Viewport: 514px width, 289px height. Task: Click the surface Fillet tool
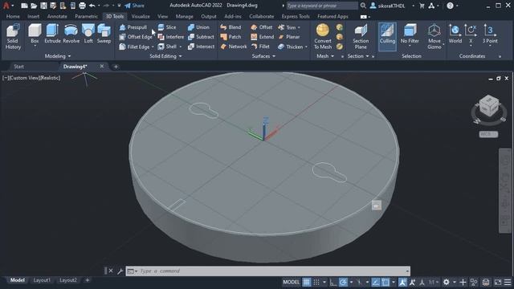click(x=260, y=47)
